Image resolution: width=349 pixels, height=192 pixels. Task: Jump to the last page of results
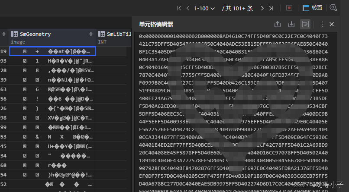tap(271, 9)
